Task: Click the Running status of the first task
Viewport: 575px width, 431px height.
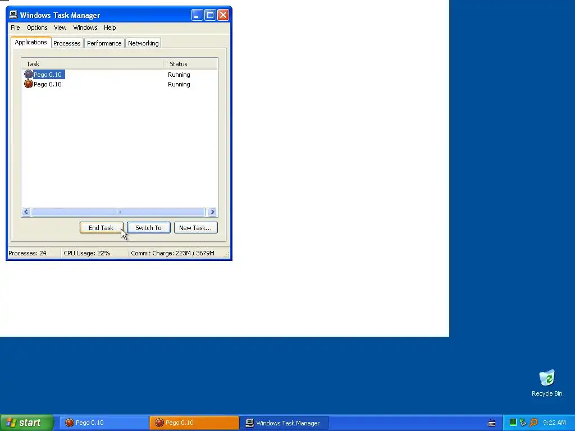Action: [179, 75]
